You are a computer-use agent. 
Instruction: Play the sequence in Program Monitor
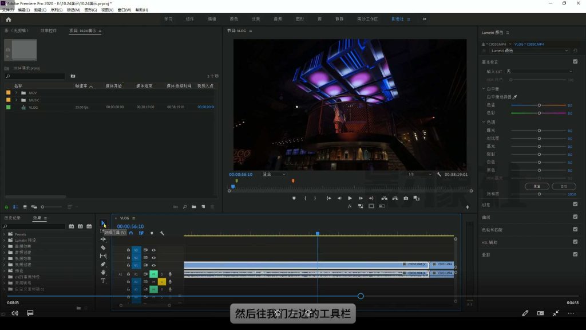(x=350, y=198)
